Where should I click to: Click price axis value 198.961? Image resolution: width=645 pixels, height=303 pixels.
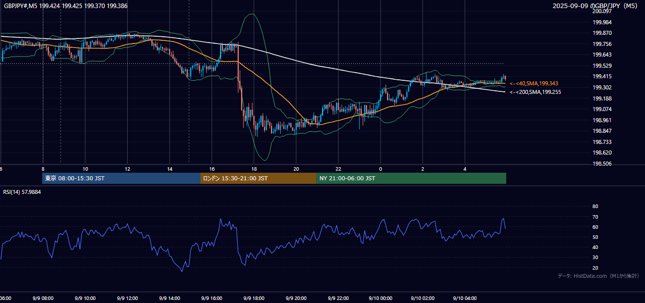[602, 120]
